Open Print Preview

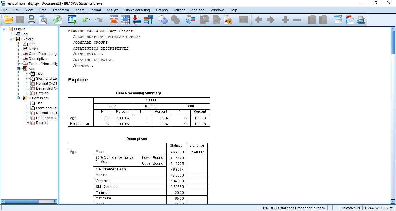[x=43, y=20]
